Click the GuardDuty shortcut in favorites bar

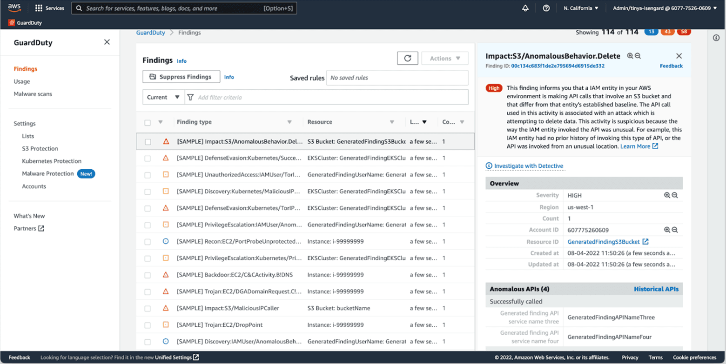[26, 22]
